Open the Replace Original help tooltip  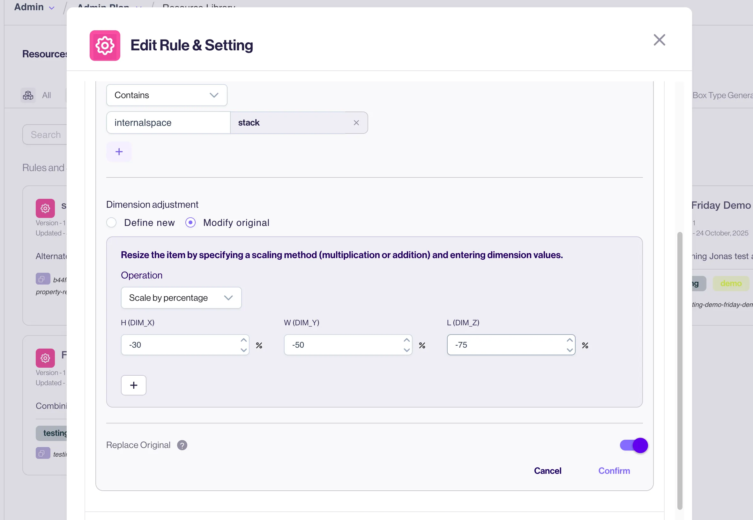click(x=182, y=445)
